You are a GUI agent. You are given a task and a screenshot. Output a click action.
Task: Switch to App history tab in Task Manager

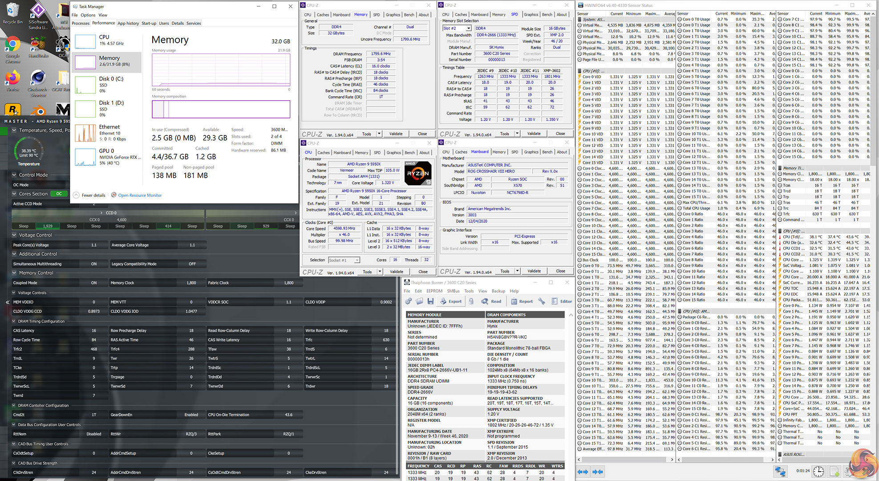coord(128,23)
